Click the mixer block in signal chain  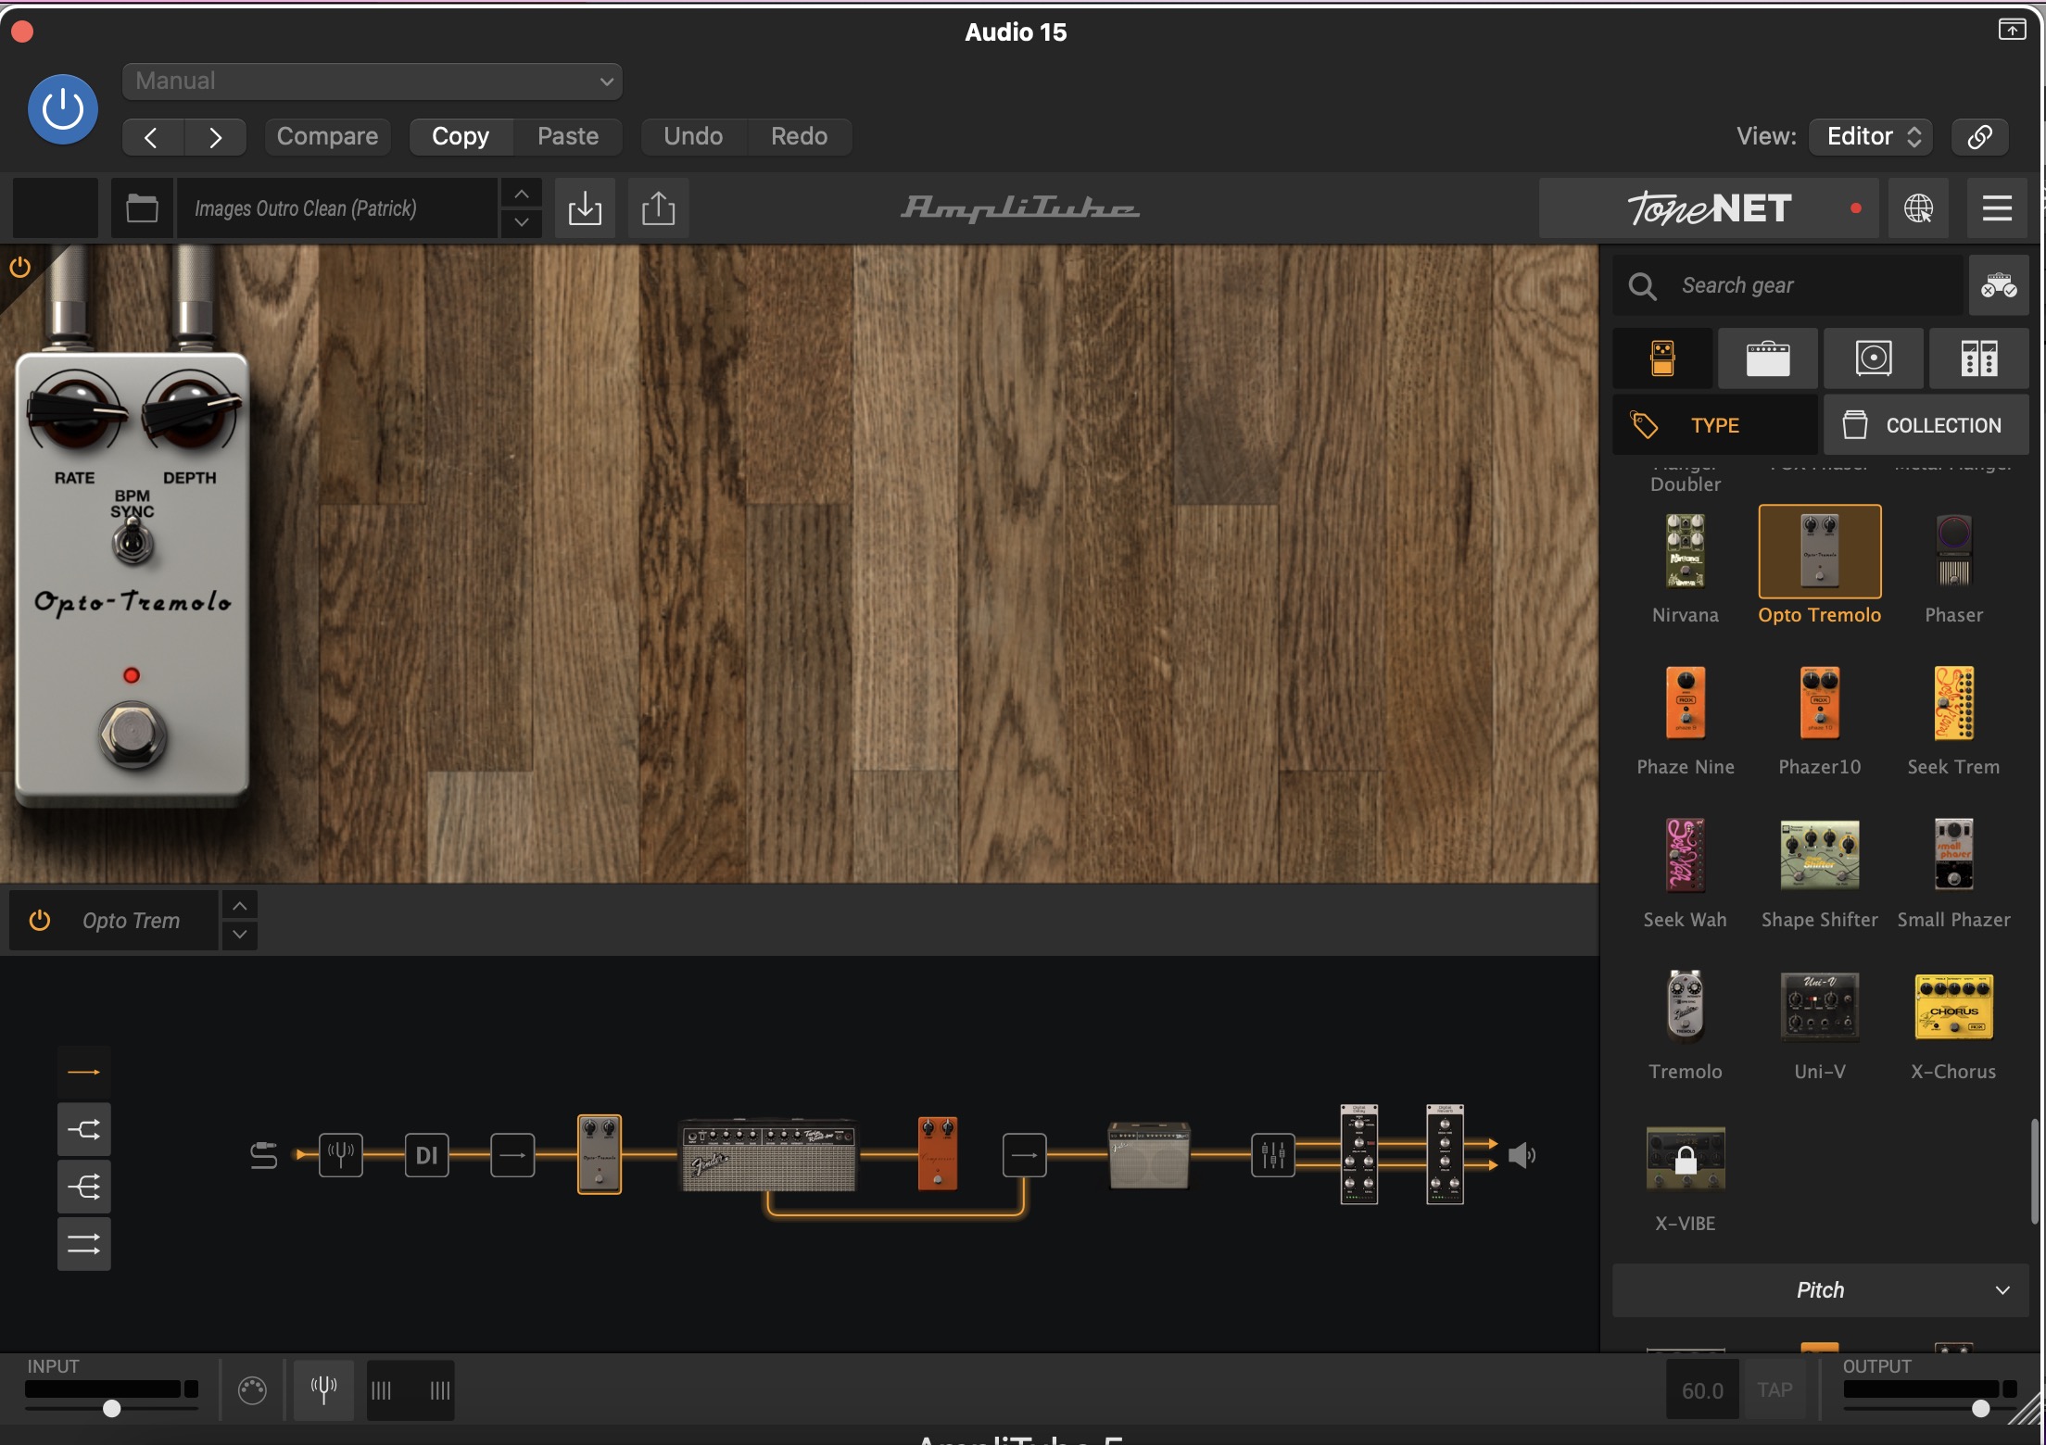[1273, 1155]
